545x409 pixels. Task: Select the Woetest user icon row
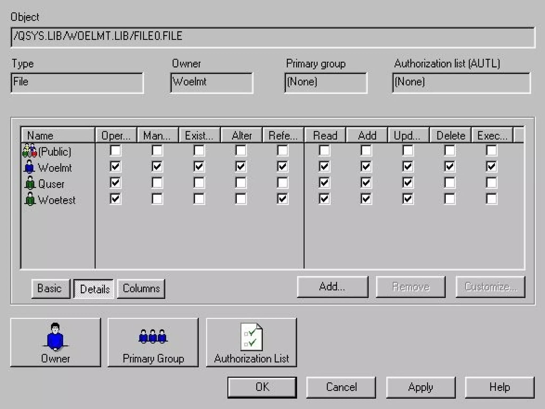coord(30,199)
